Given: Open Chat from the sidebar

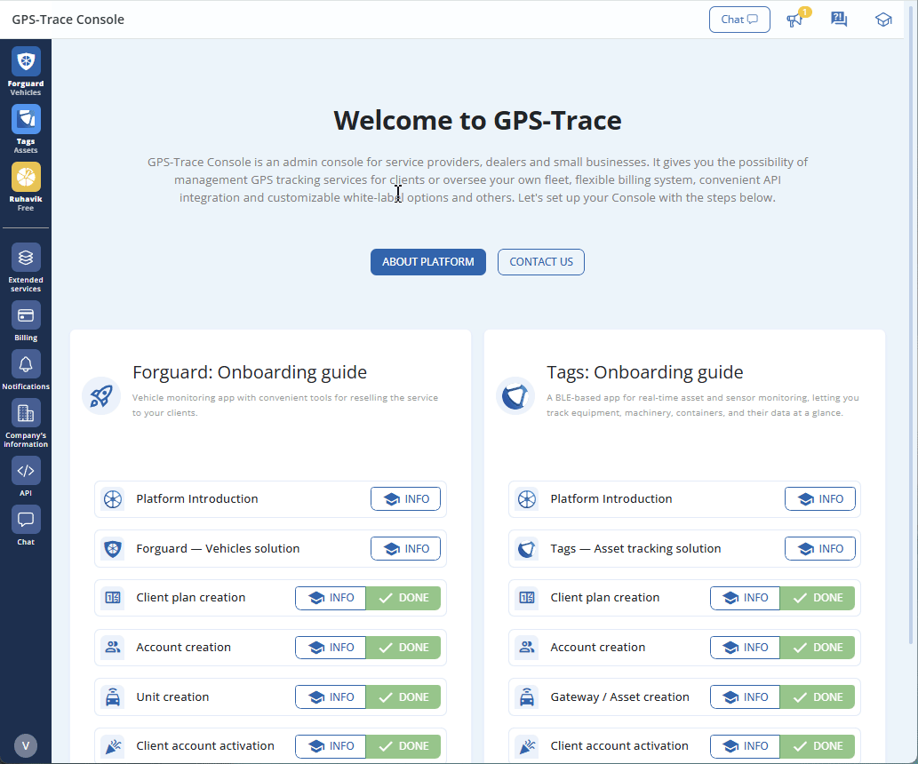Looking at the screenshot, I should (26, 526).
